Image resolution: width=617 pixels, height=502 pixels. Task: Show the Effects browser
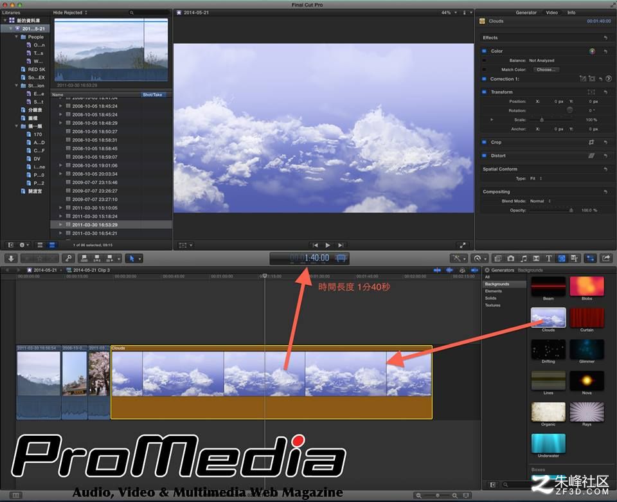(497, 258)
